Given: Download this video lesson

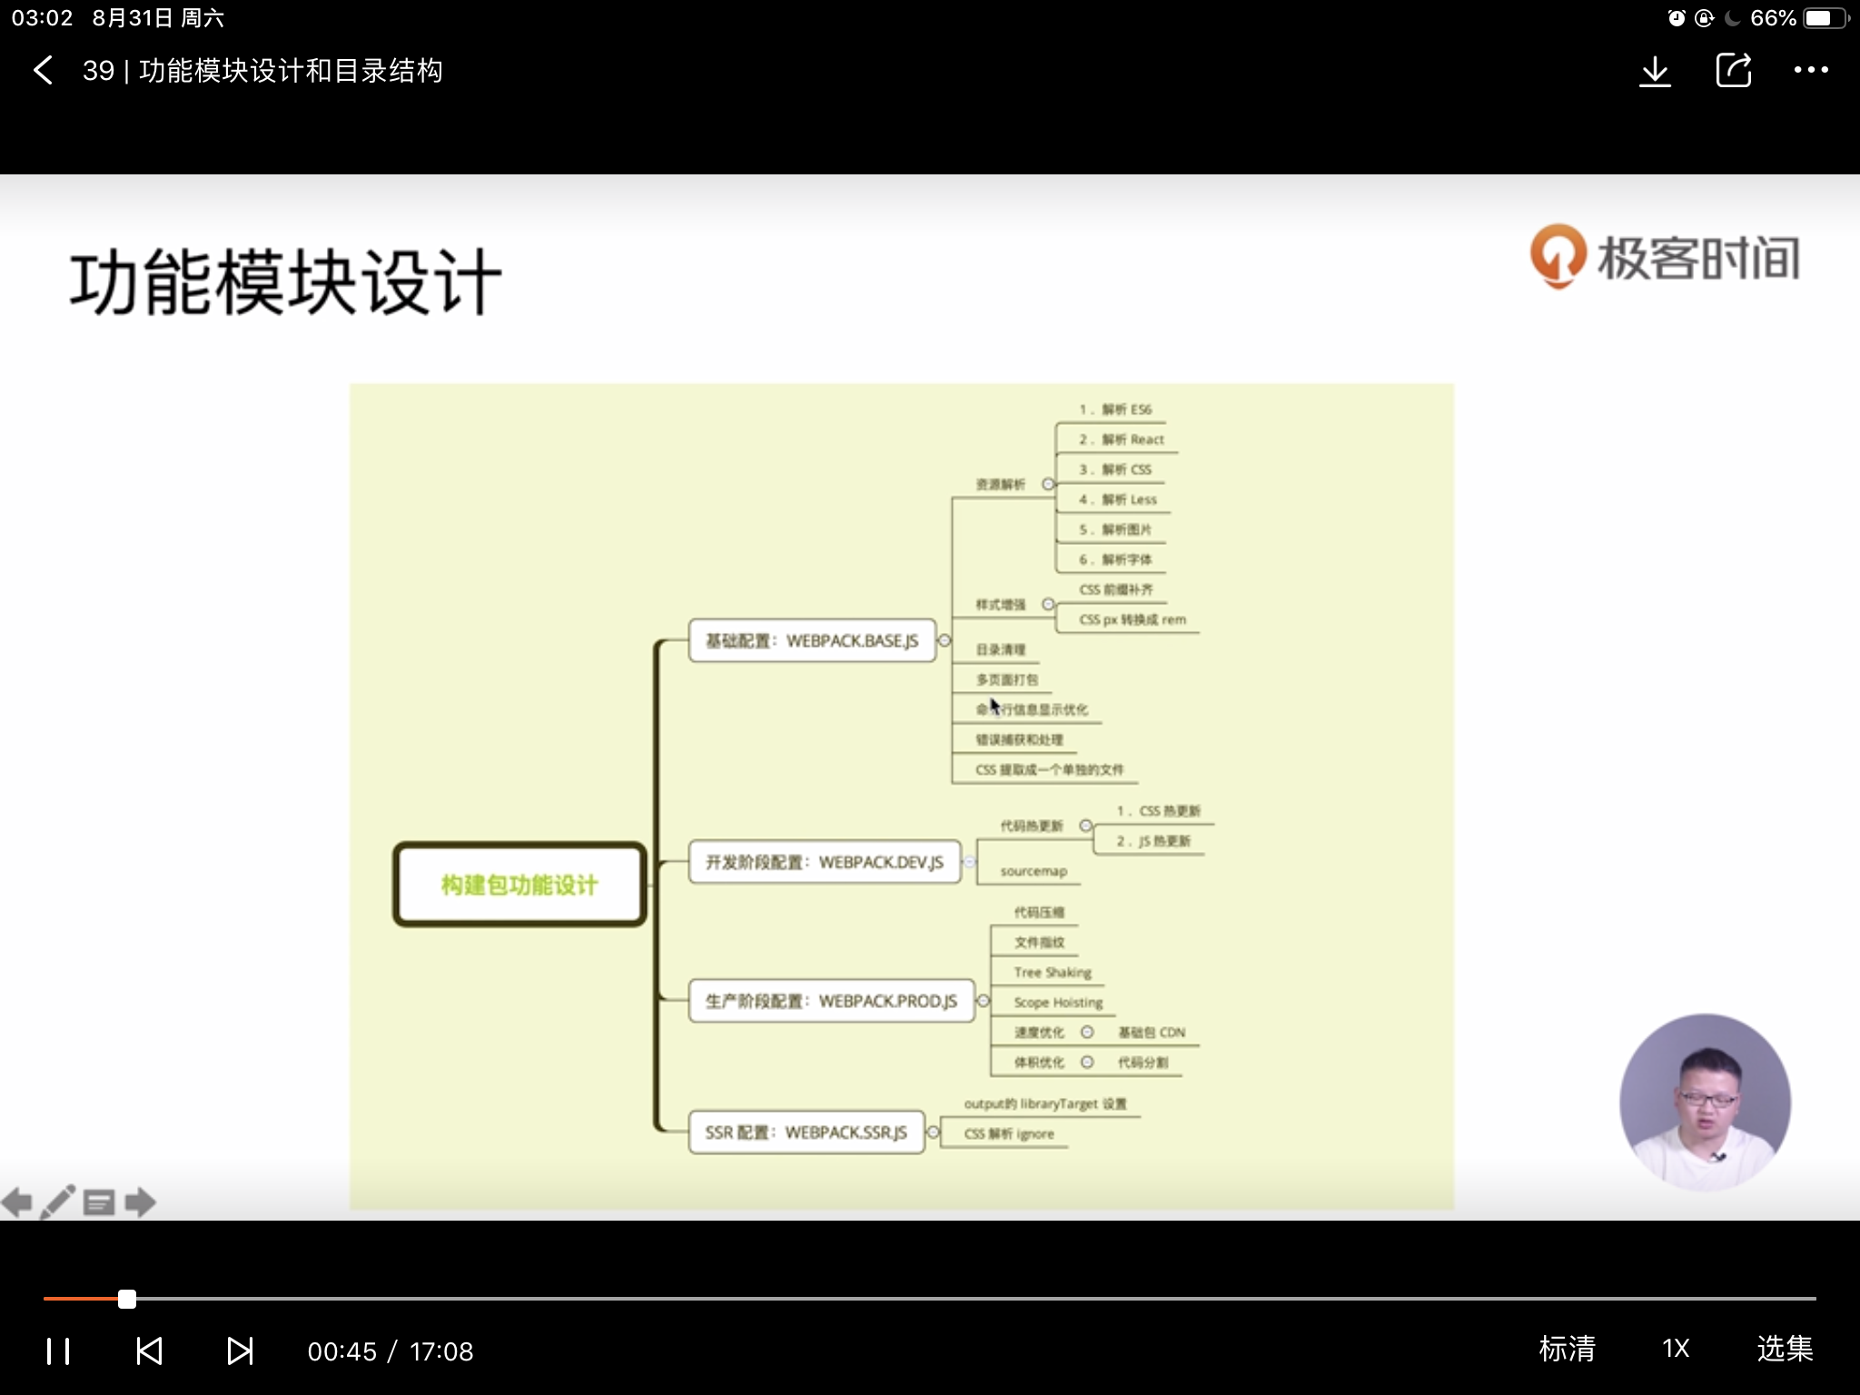Looking at the screenshot, I should click(x=1655, y=71).
